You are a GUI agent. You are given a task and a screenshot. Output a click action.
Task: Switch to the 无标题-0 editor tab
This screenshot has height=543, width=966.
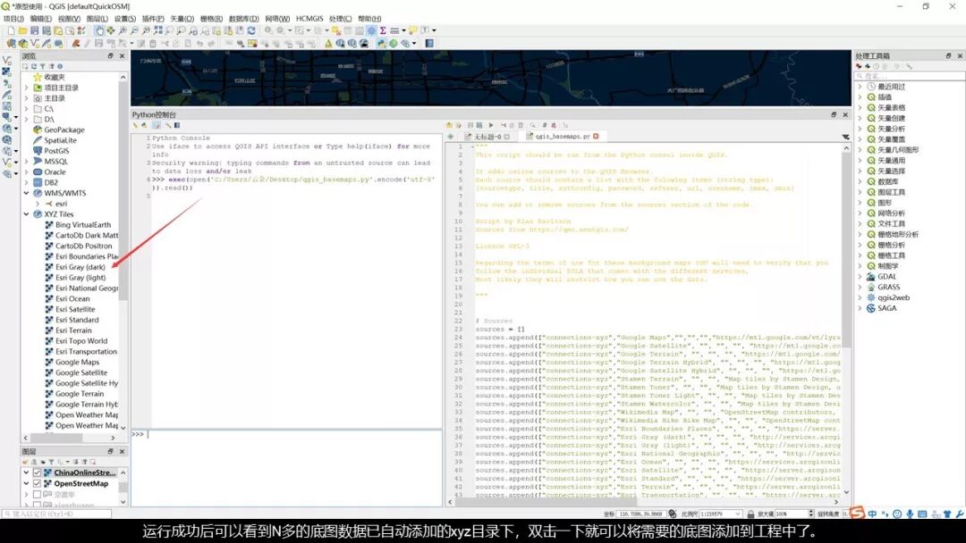pos(487,137)
